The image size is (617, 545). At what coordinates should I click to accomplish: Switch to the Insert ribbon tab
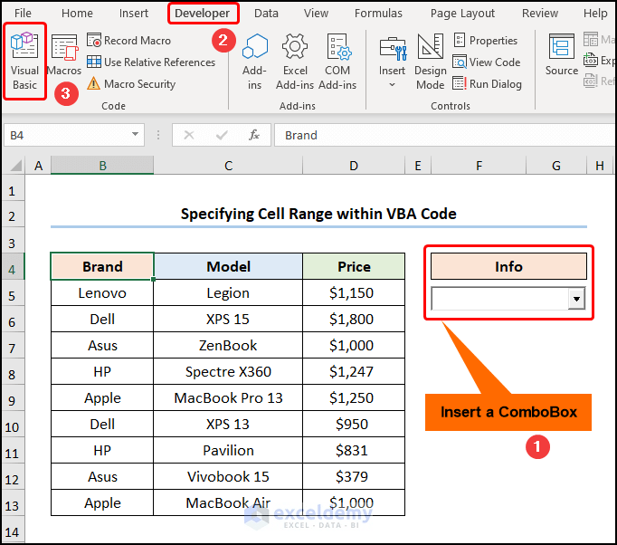click(134, 14)
